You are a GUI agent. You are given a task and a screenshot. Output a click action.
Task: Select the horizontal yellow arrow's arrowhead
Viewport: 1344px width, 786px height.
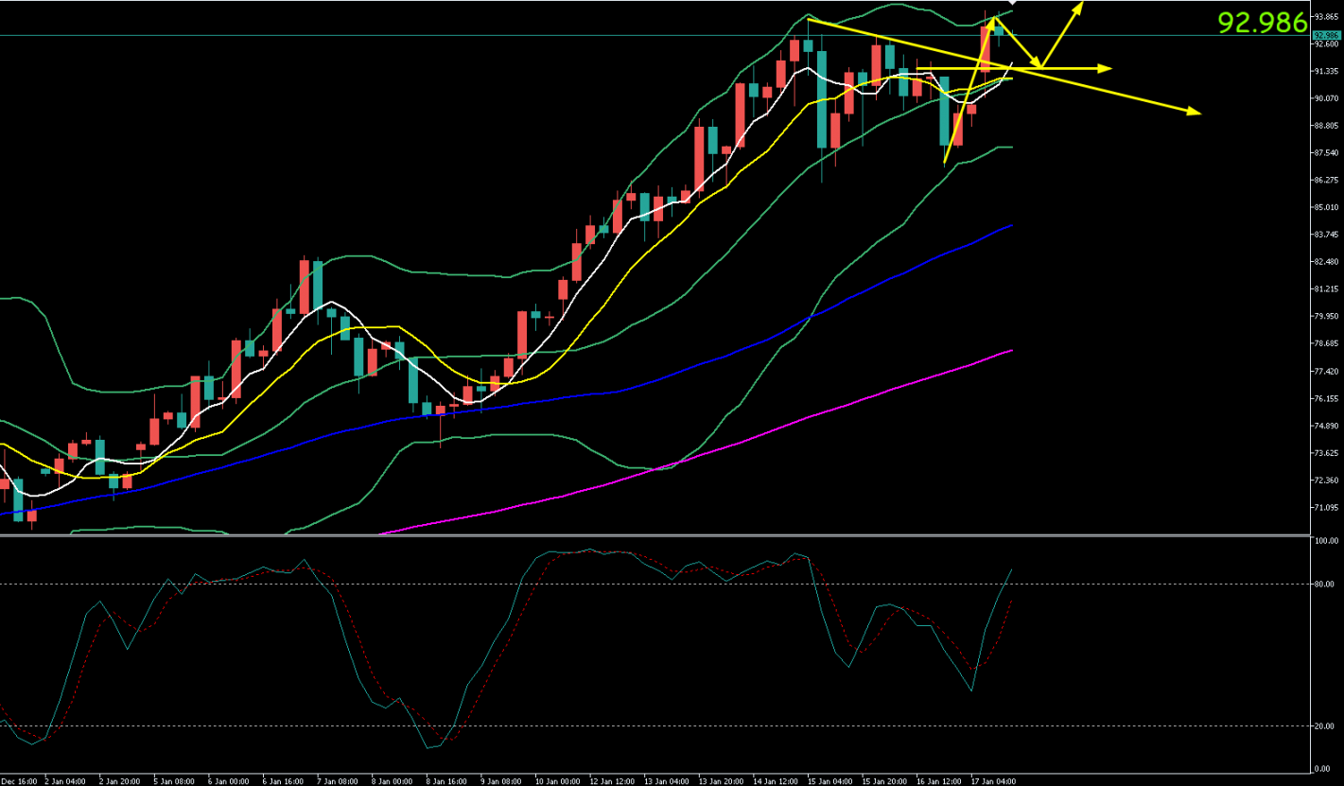click(1105, 68)
